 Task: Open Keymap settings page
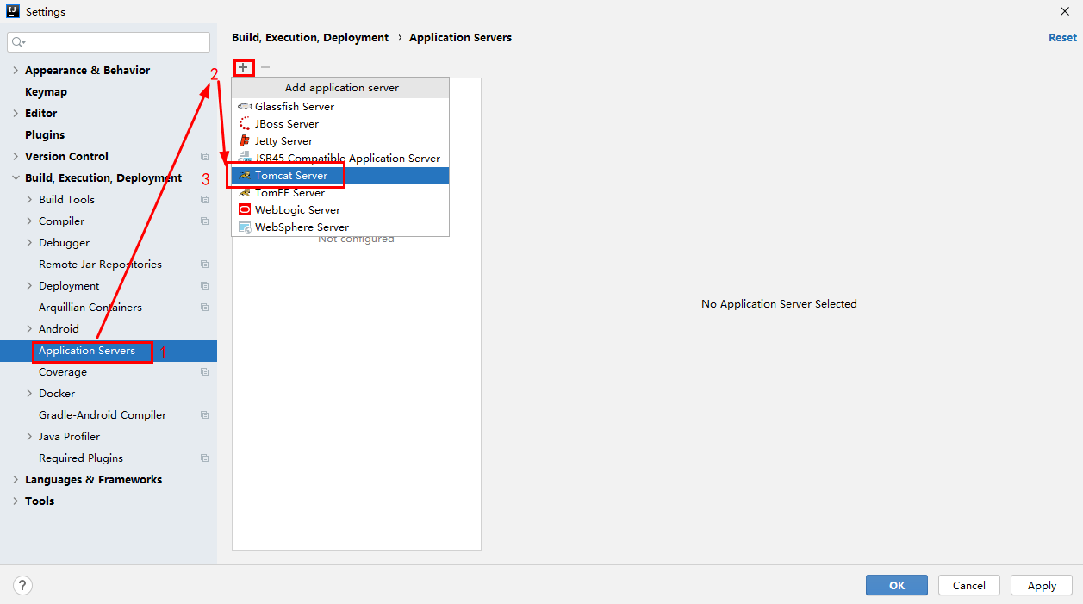(x=46, y=92)
